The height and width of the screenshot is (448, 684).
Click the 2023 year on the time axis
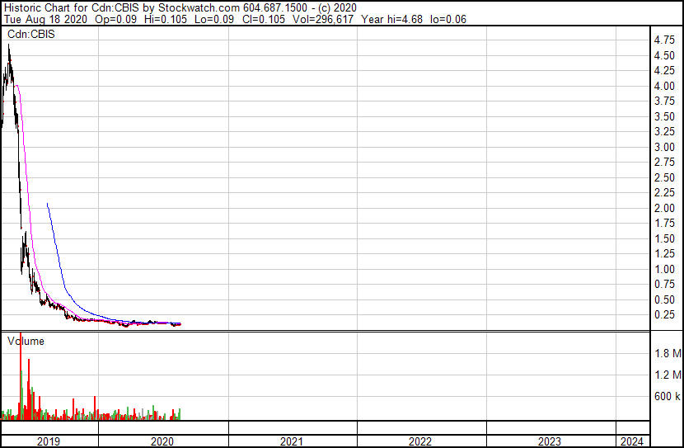pyautogui.click(x=550, y=441)
